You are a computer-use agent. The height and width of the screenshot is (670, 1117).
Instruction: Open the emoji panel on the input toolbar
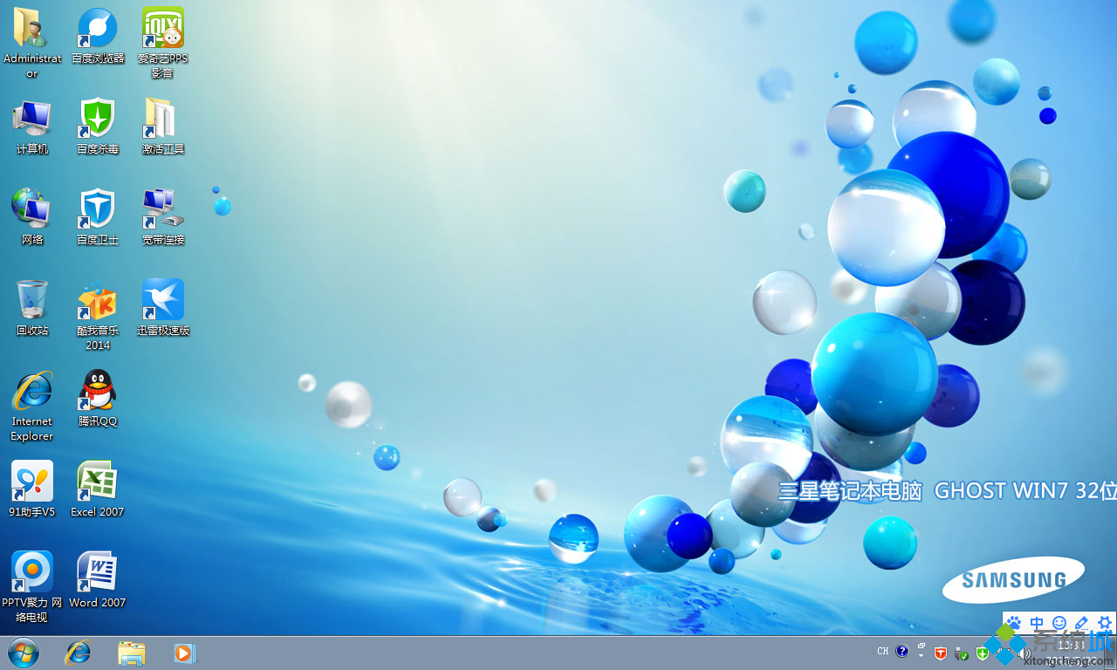[1059, 623]
